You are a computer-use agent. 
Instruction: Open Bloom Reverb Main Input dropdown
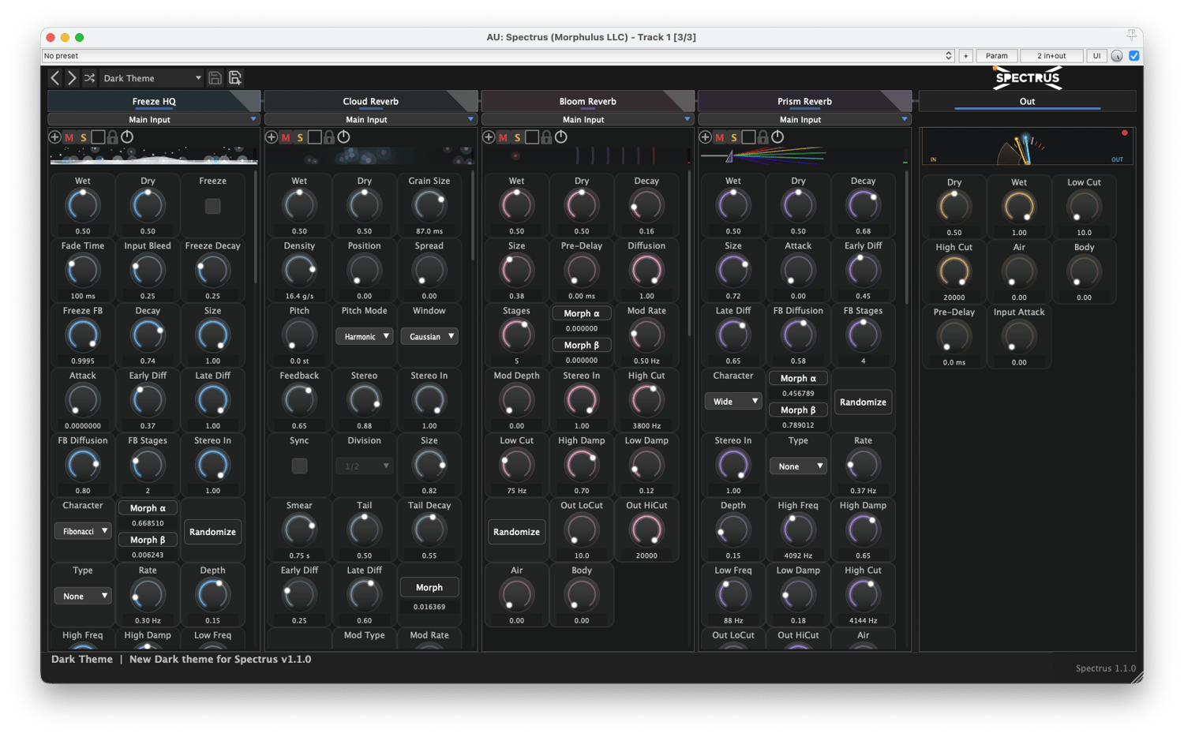pos(587,119)
